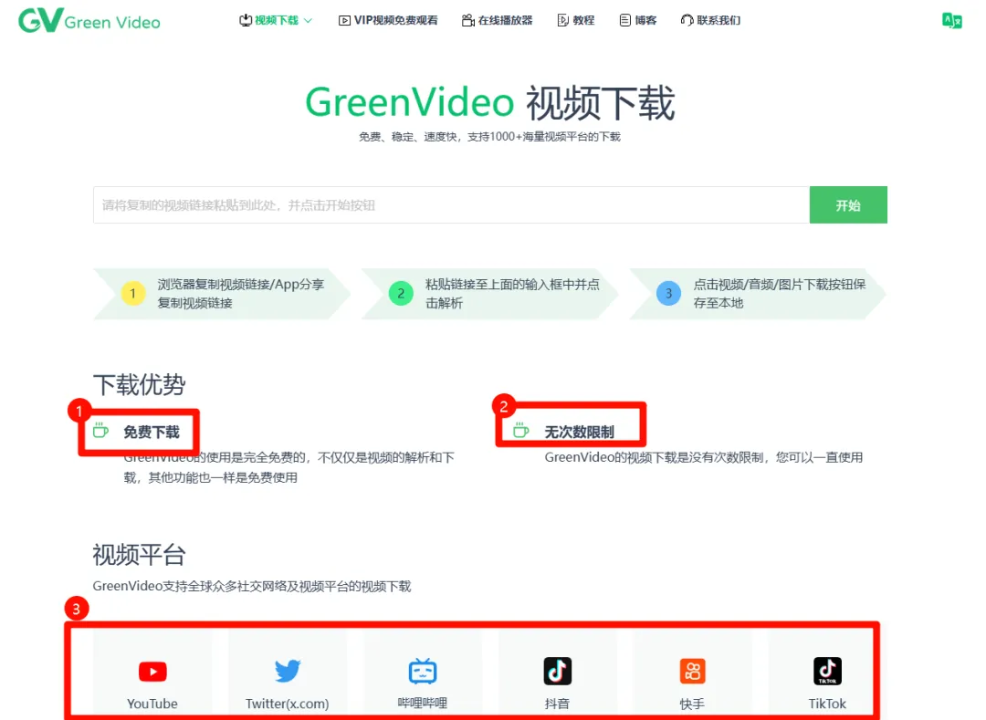Click the cup icon beside 免费下载
This screenshot has height=720, width=986.
pyautogui.click(x=100, y=431)
